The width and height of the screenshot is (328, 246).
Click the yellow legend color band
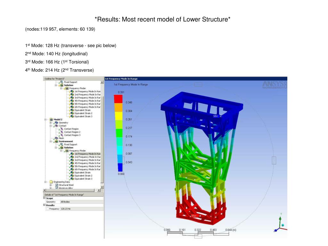(118, 116)
